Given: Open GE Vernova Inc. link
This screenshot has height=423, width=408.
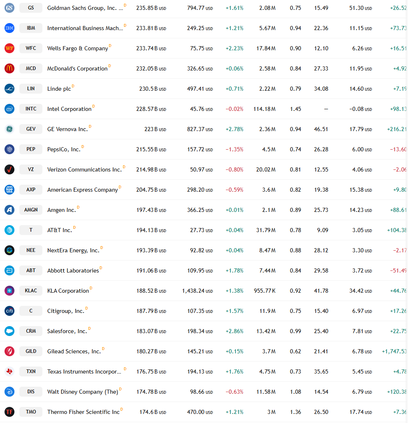Looking at the screenshot, I should coord(68,129).
